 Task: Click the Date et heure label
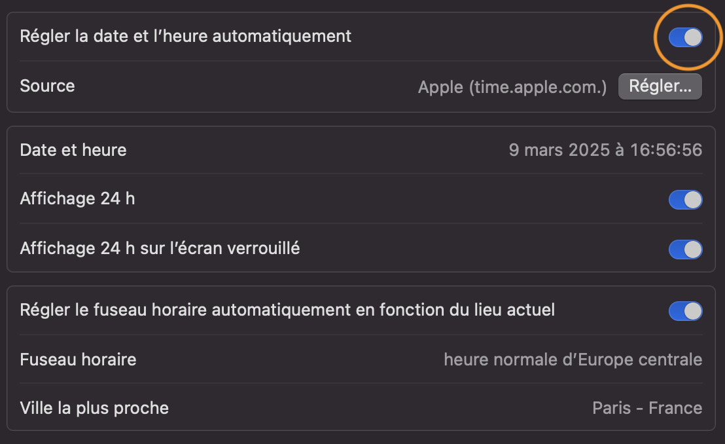tap(73, 150)
